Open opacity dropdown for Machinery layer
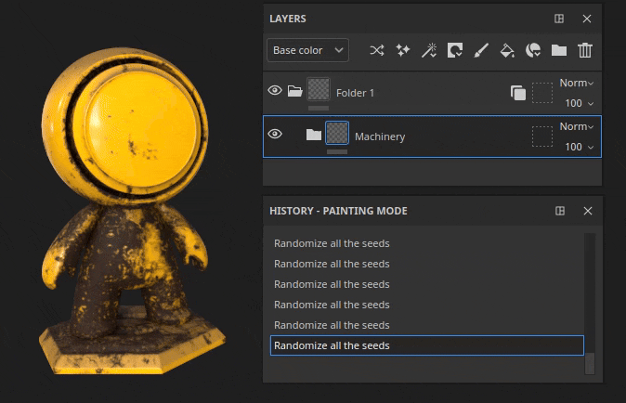This screenshot has height=403, width=626. pyautogui.click(x=580, y=147)
